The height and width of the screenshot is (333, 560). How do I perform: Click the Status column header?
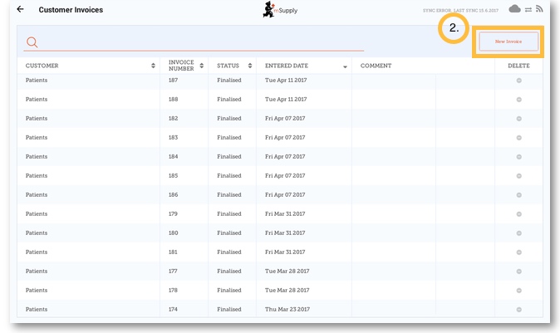(x=228, y=66)
